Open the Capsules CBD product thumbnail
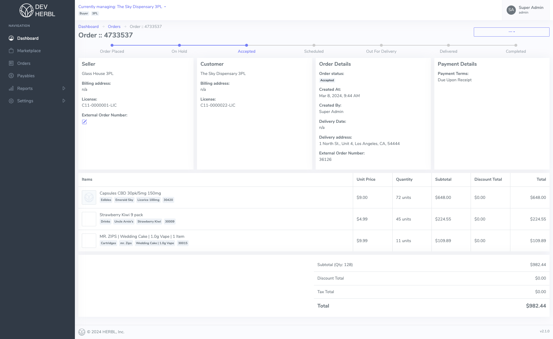Screen dimensions: 553x339 pyautogui.click(x=89, y=197)
